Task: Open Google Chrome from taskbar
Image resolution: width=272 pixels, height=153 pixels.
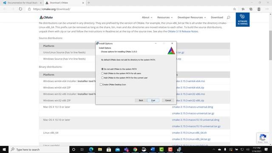Action: pyautogui.click(x=135, y=149)
